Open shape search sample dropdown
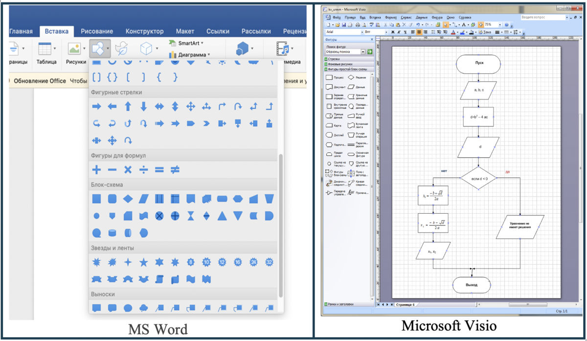 [x=363, y=51]
